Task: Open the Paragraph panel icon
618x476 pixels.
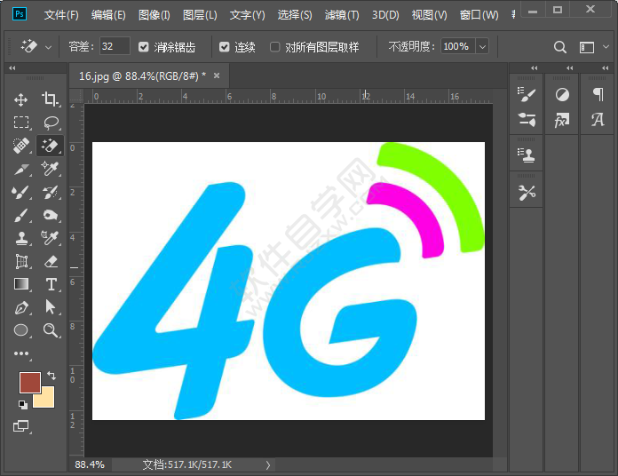Action: tap(598, 94)
